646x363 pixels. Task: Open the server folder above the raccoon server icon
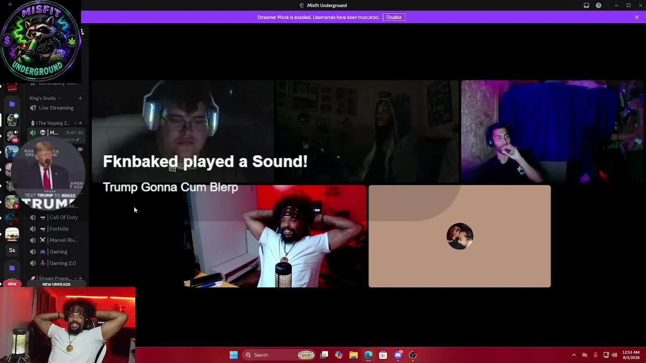[12, 104]
